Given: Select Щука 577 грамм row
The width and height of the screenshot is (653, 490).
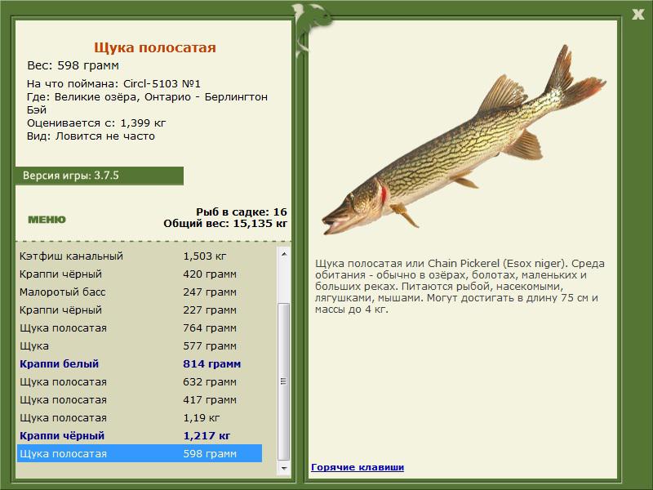Looking at the screenshot, I should click(x=140, y=345).
